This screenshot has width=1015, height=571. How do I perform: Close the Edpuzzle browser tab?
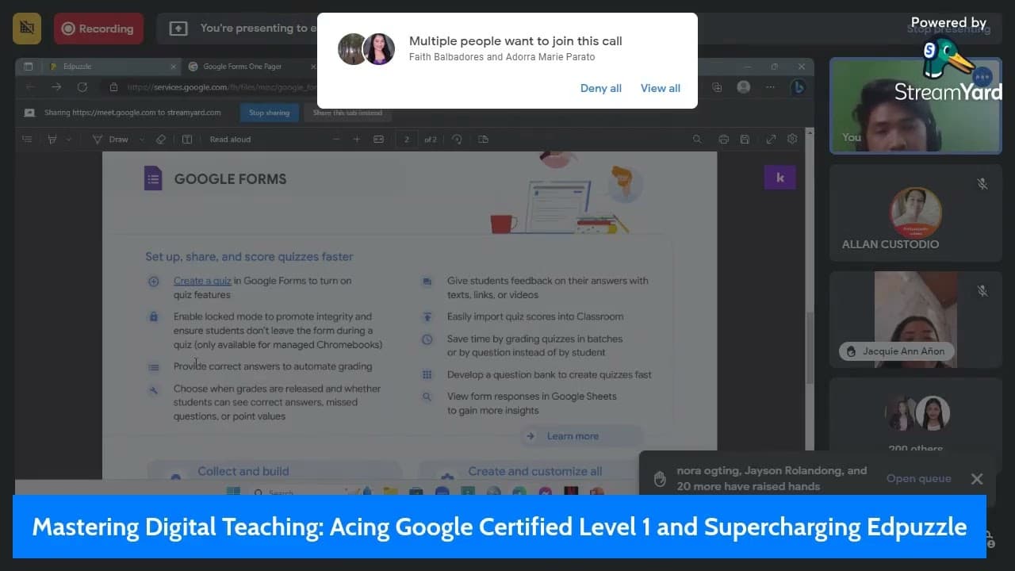(174, 67)
